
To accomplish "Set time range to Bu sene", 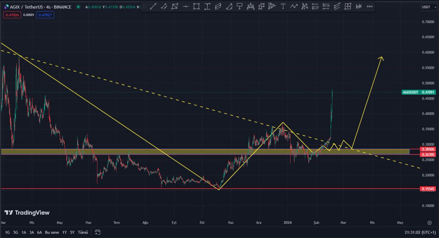I will [52, 233].
